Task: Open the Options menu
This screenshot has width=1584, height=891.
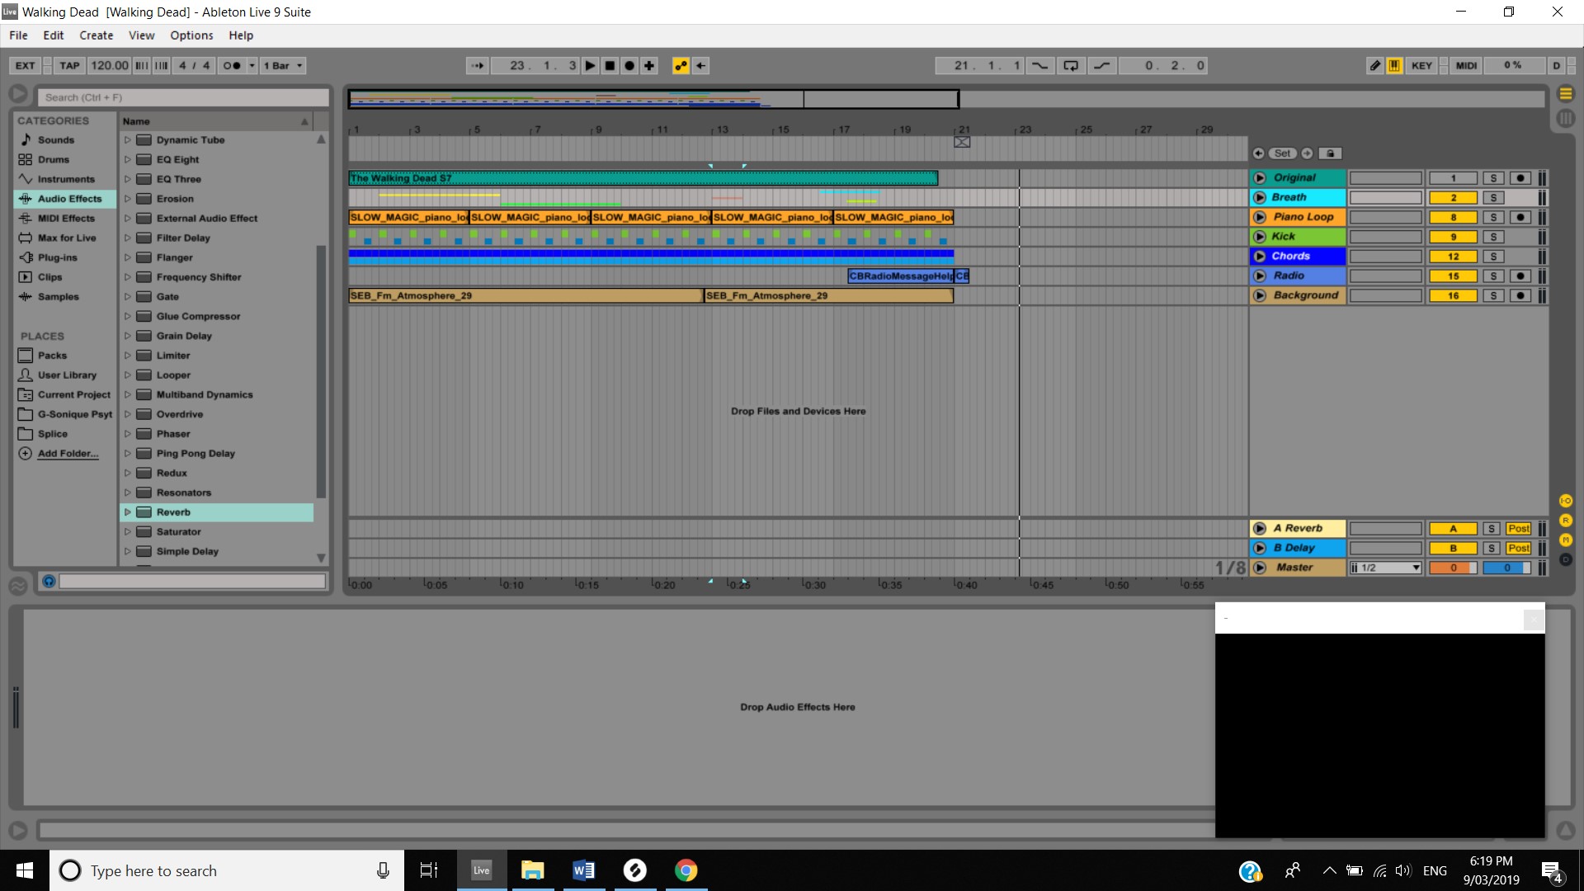Action: click(191, 35)
